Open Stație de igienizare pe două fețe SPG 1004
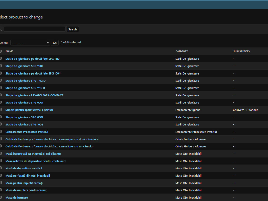Viewport: 268px width, 201px height. (33, 73)
